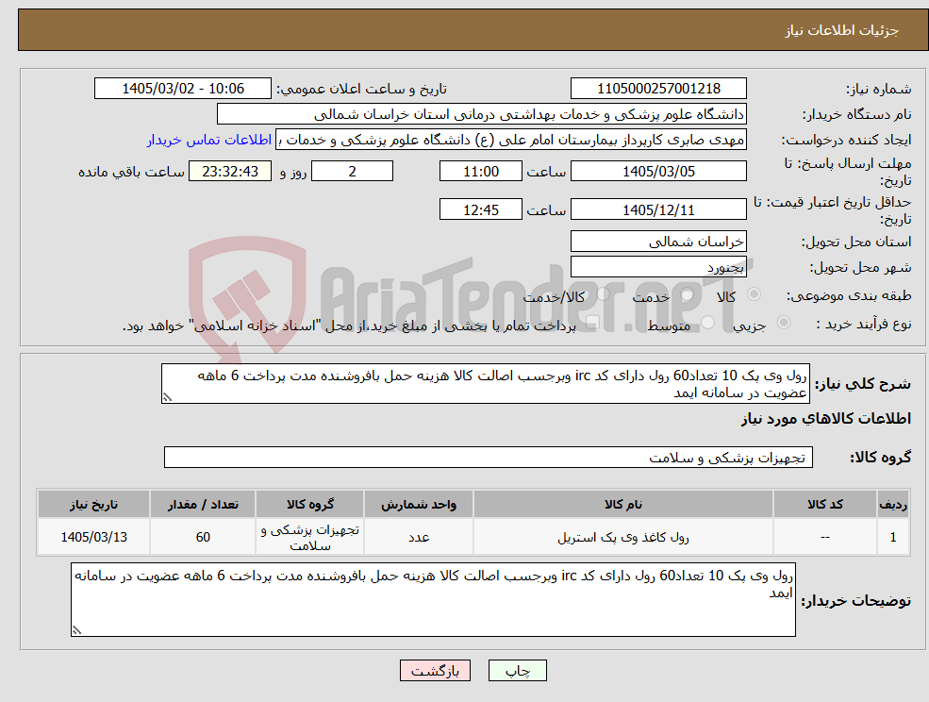
Task: Click the buyer organization name field
Action: (x=481, y=114)
